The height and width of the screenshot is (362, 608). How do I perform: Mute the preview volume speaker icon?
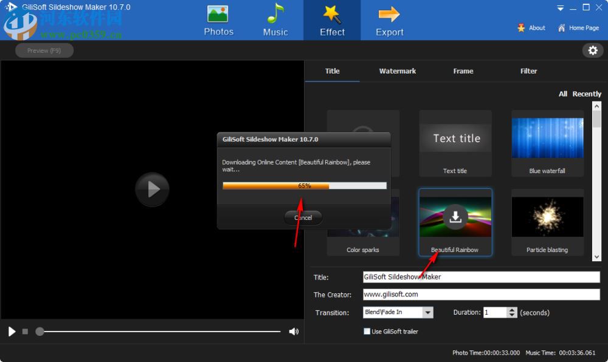point(294,331)
